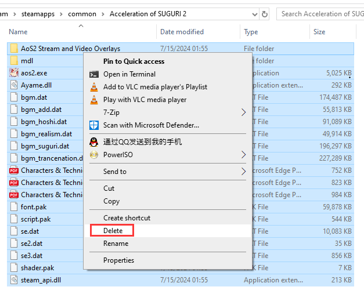Sort by the Type column header

[x=251, y=32]
